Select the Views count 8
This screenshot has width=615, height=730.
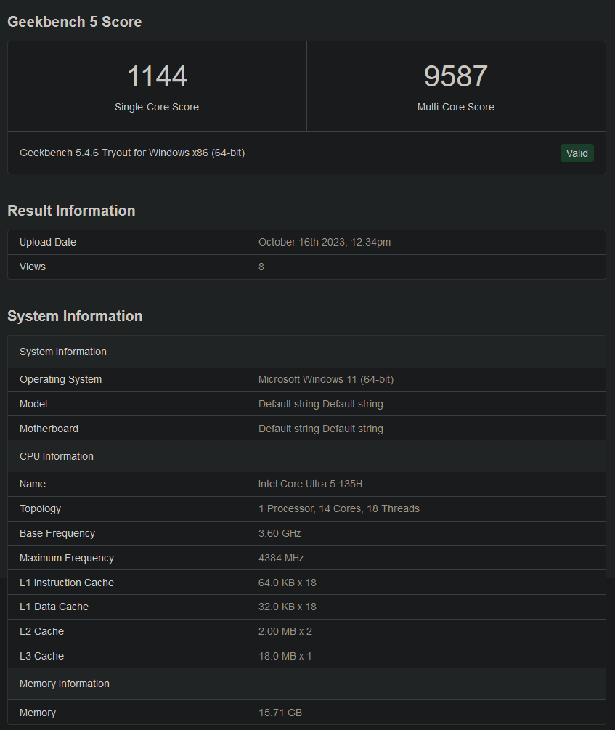click(261, 267)
